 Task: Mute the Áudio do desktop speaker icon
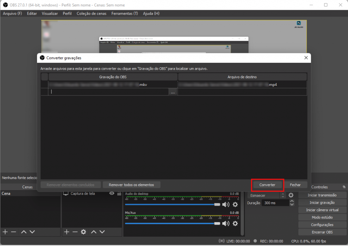(226, 205)
